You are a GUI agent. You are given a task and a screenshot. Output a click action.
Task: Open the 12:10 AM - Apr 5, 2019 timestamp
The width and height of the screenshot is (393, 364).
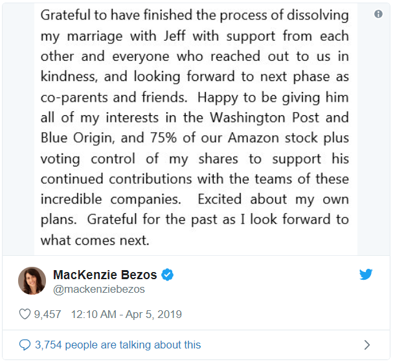[126, 314]
